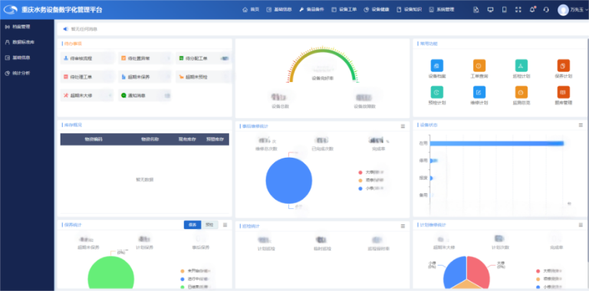Image resolution: width=589 pixels, height=291 pixels.
Task: Open the 超期未大修 to-do item
Action: pyautogui.click(x=87, y=95)
